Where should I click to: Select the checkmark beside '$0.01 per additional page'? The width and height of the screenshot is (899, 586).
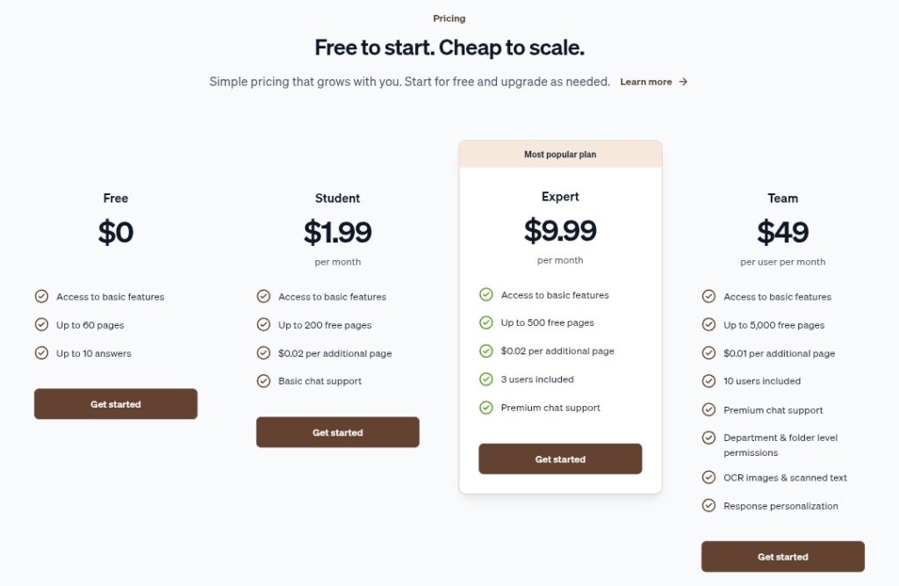(708, 353)
